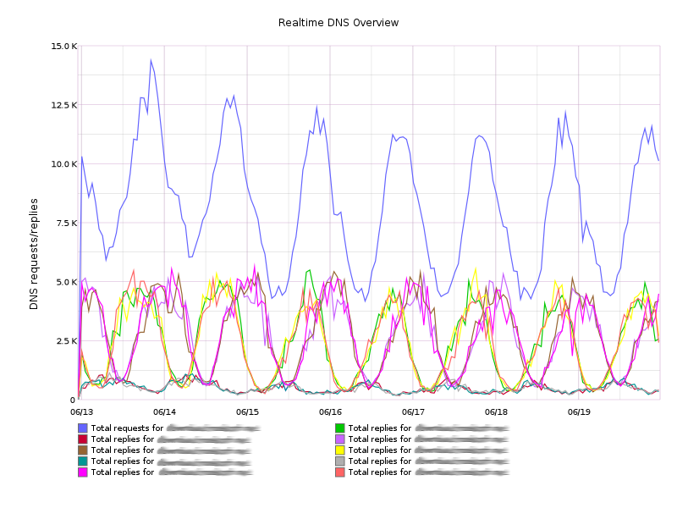Click the 10.0 K y-axis label
Image resolution: width=677 pixels, height=508 pixels.
(x=64, y=164)
